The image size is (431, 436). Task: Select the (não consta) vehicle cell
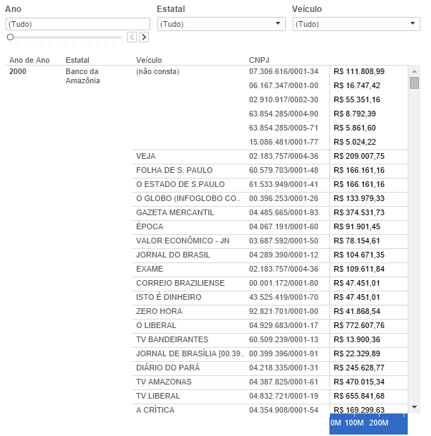(158, 71)
